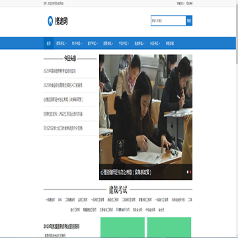Image resolution: width=238 pixels, height=238 pixels.
Task: Open the 二级消防工程师 category link
Action: (129, 200)
